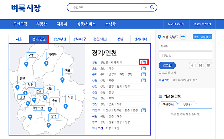Select the 화성오산 region link in list
224x139 pixels.
tap(97, 128)
